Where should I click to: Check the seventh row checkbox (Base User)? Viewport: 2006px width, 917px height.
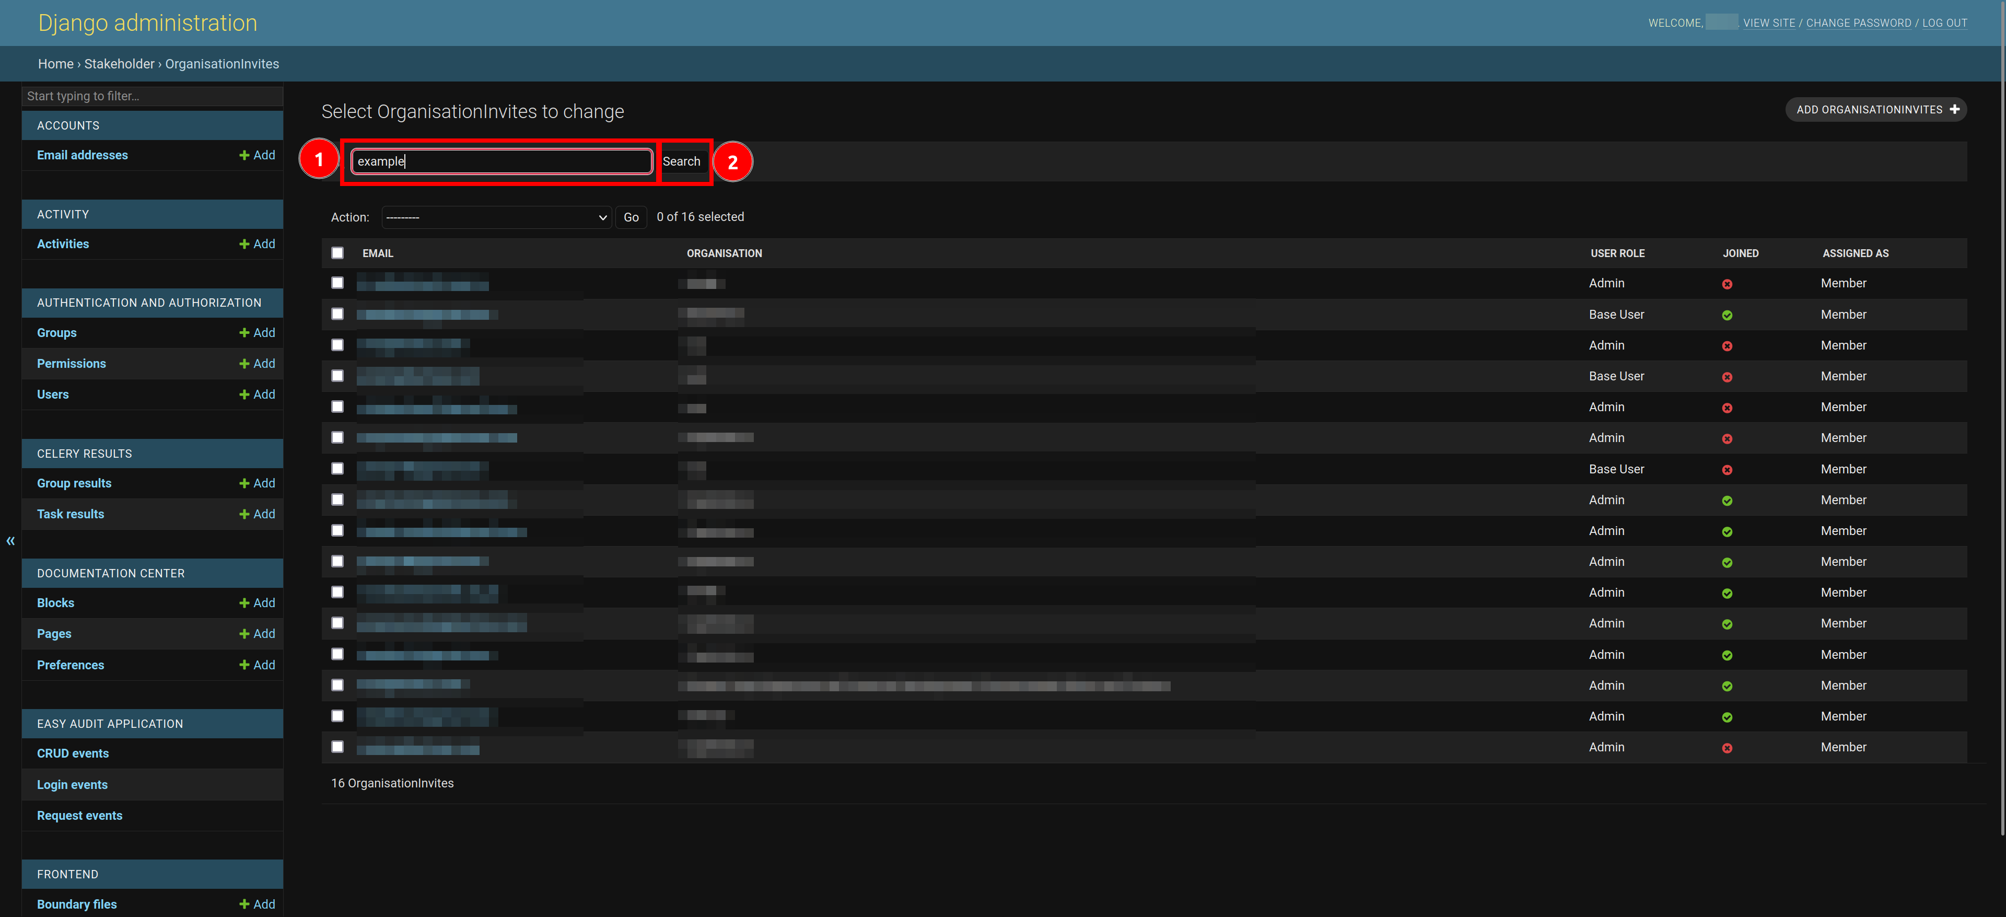(x=337, y=468)
